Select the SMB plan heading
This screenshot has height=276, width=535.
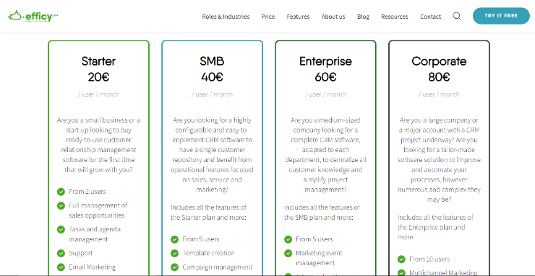coord(213,61)
